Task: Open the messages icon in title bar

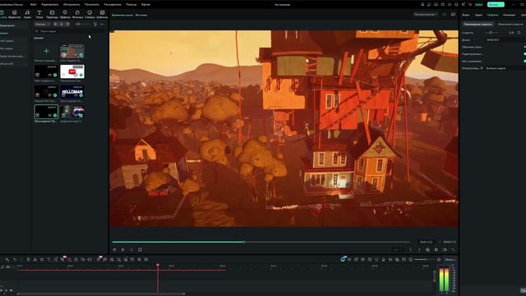Action: (x=429, y=4)
